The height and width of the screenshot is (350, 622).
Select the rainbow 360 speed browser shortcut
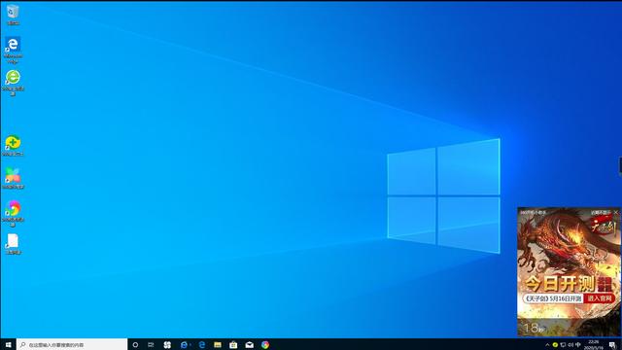[13, 214]
